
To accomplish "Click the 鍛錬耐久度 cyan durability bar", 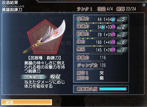I will 113,89.
